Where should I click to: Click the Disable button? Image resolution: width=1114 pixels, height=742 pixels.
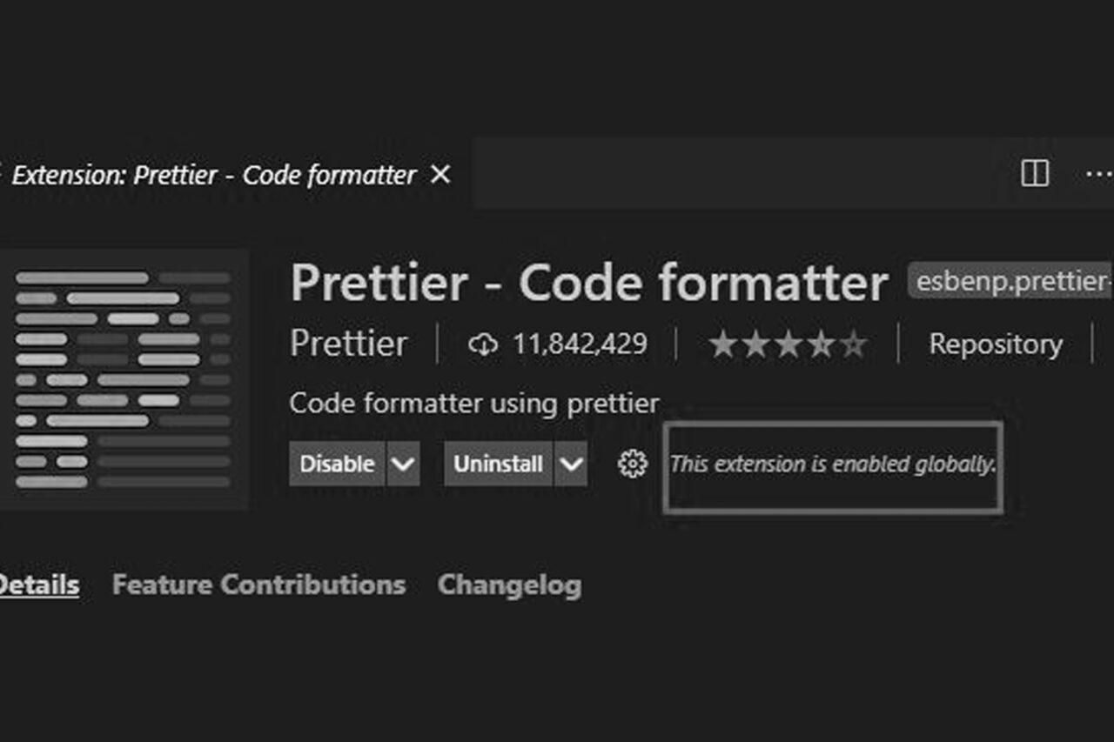337,464
